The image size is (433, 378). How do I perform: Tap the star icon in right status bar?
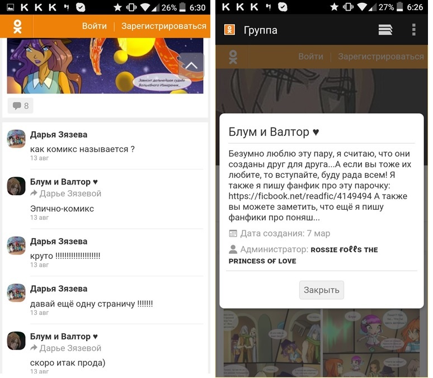(334, 7)
